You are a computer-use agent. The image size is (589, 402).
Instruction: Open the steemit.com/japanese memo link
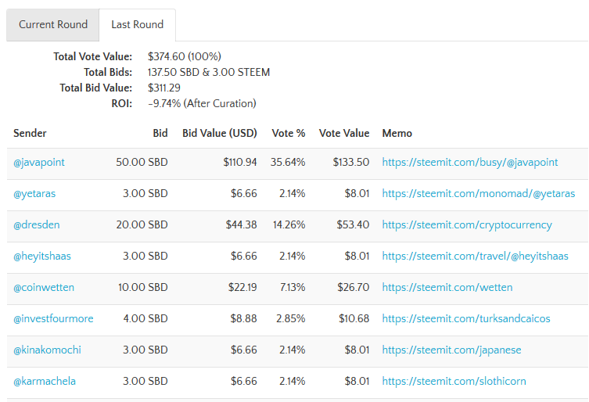coord(451,350)
